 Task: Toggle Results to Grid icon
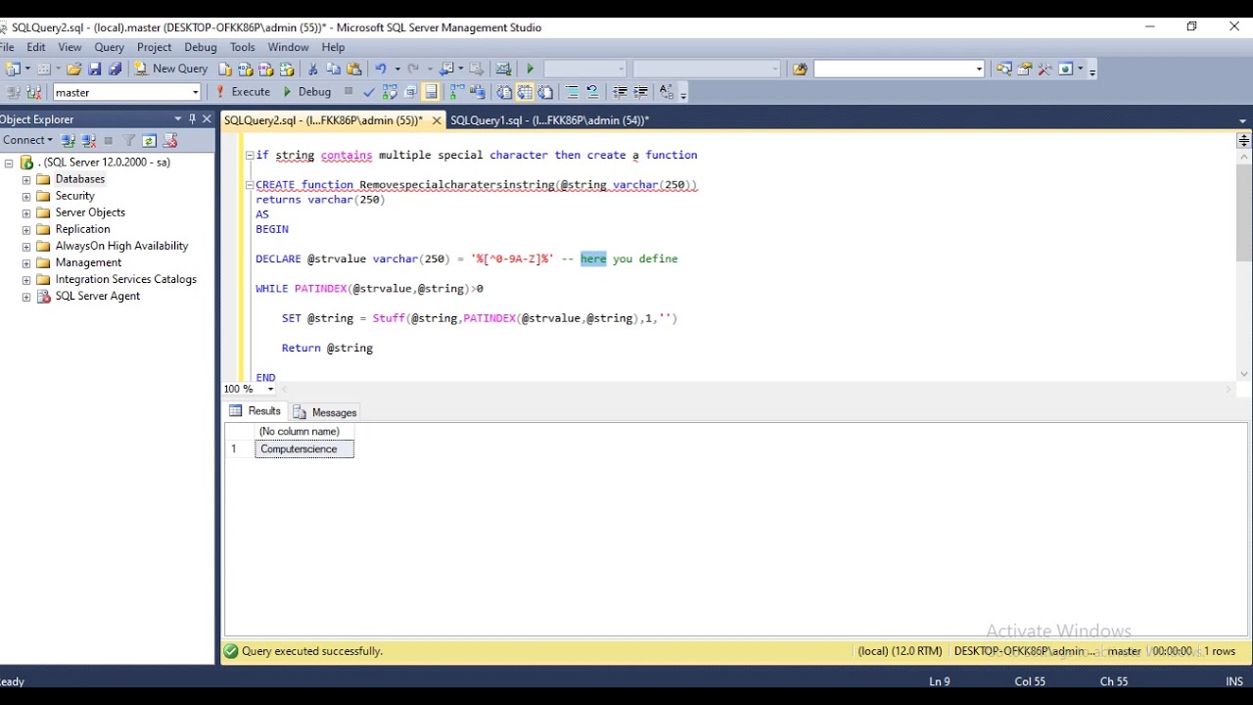(x=525, y=92)
